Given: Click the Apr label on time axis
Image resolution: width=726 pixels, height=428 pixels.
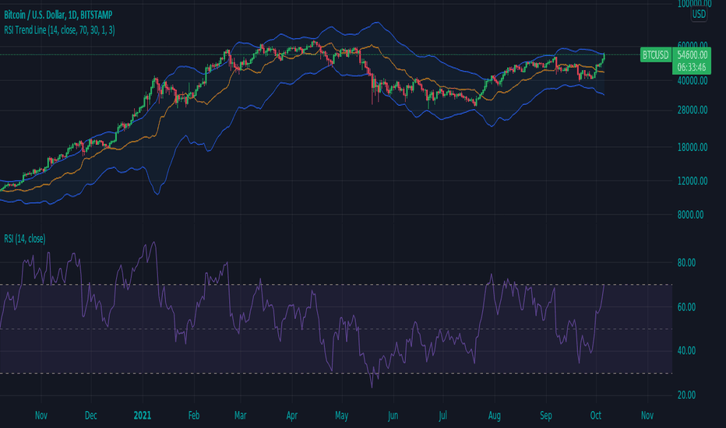Looking at the screenshot, I should pyautogui.click(x=291, y=416).
